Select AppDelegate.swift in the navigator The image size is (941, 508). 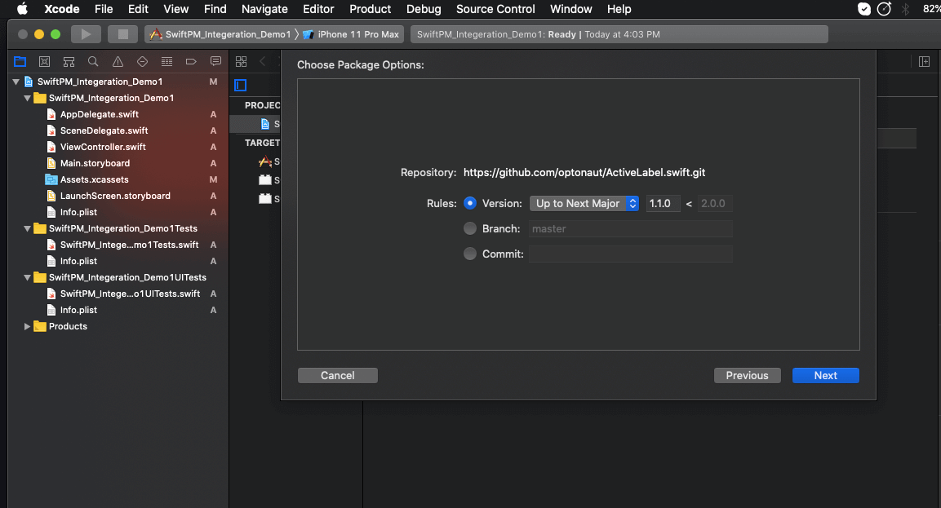pos(99,114)
